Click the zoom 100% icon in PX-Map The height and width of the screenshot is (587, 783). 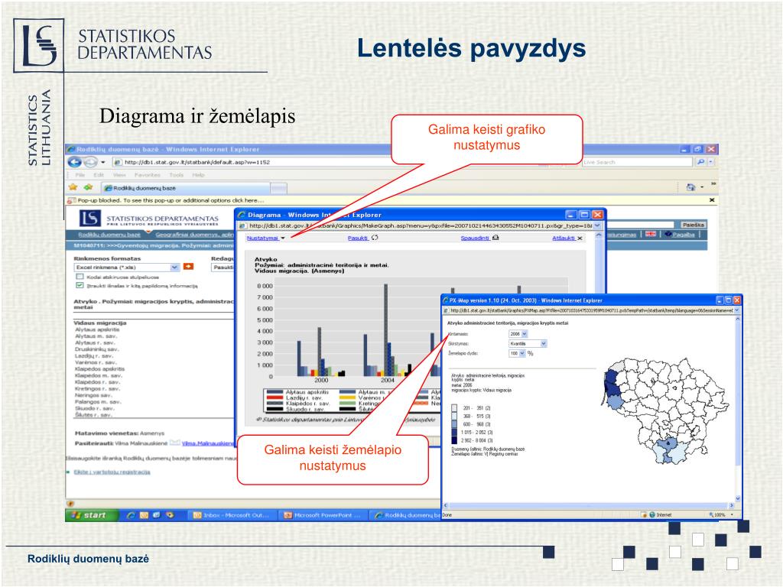point(711,514)
